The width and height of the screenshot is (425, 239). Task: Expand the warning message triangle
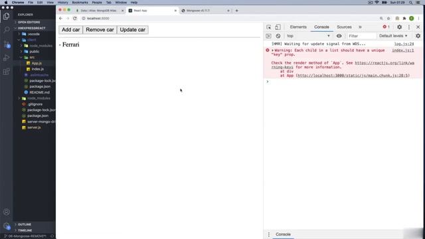(273, 50)
